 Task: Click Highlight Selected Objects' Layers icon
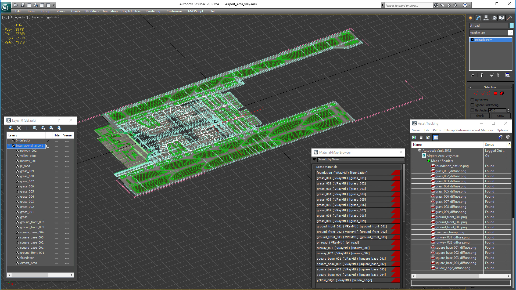[43, 128]
